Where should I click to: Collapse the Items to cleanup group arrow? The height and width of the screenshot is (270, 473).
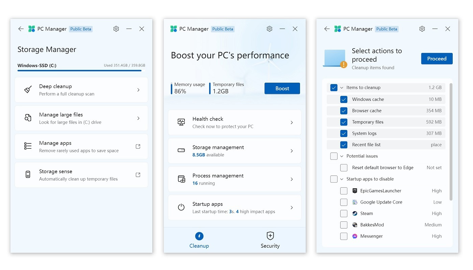(x=342, y=88)
